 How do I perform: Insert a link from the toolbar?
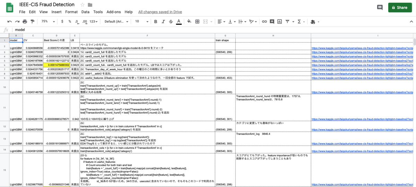coord(265,21)
